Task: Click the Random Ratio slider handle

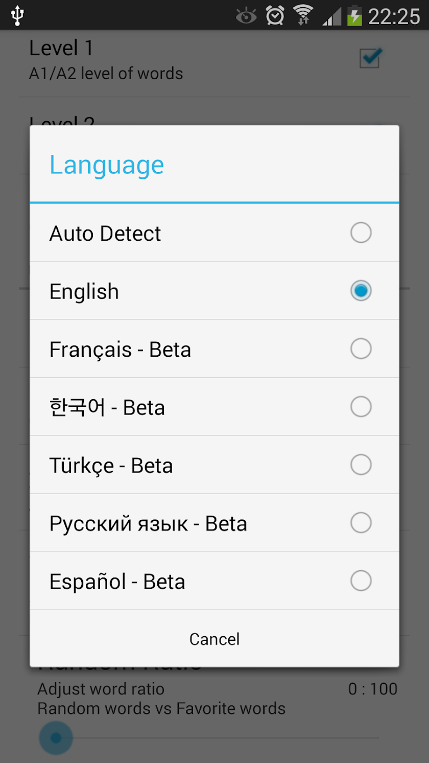Action: [x=56, y=738]
